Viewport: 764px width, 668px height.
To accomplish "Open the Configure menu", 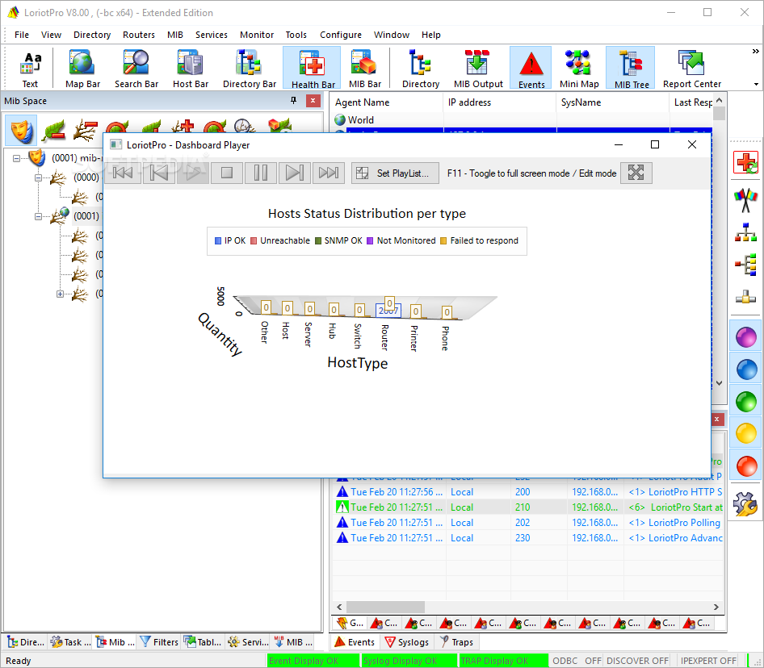I will (341, 35).
